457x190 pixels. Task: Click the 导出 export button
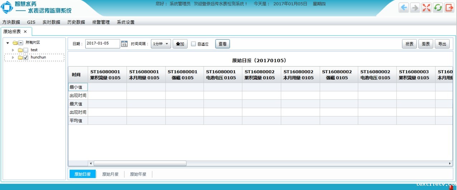tap(442, 44)
